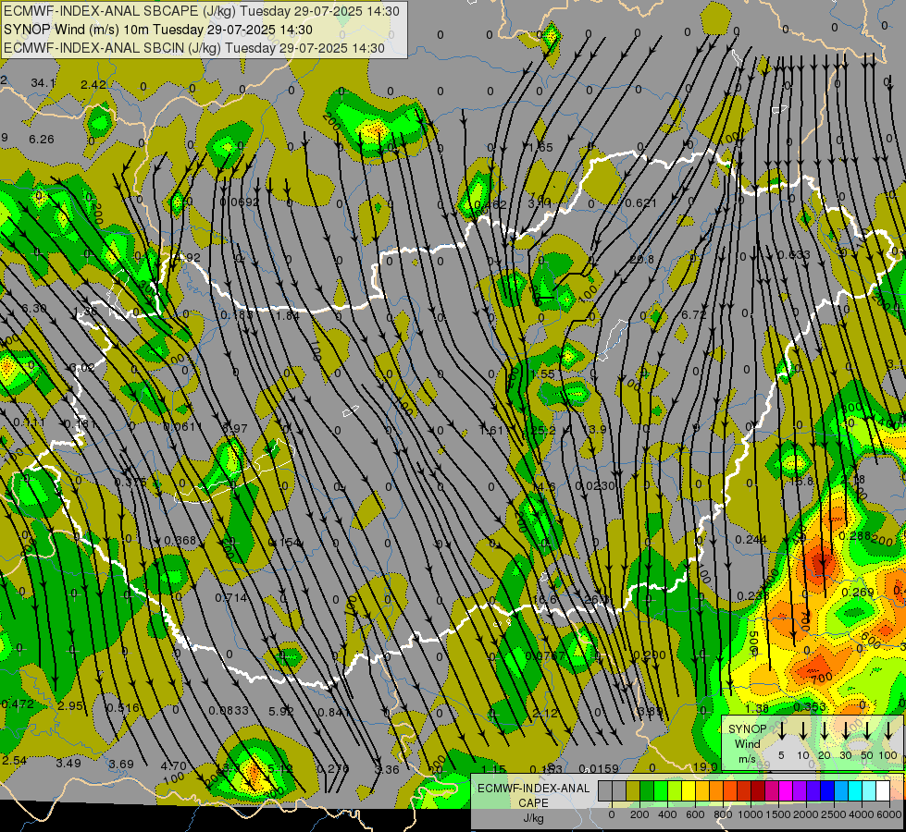Click the 5 m/s wind arrow in legend
The height and width of the screenshot is (832, 906).
782,730
